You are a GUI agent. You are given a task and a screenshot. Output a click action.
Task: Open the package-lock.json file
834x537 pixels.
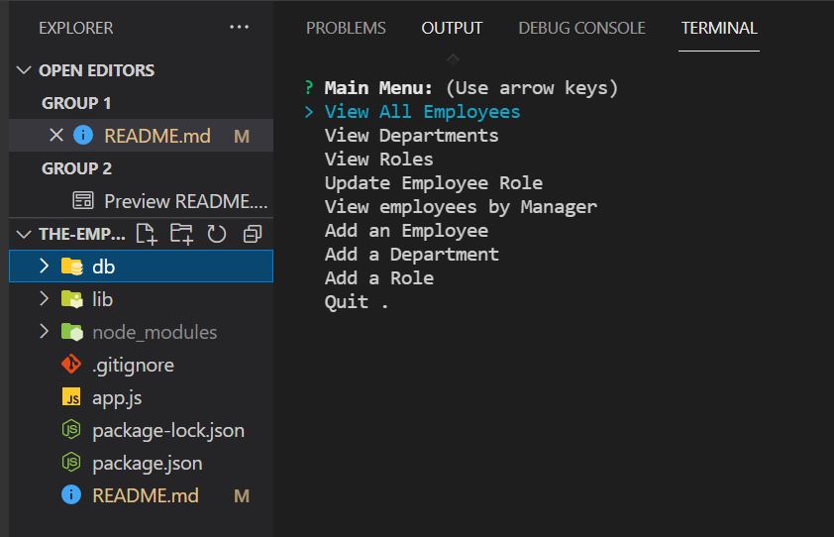coord(168,431)
